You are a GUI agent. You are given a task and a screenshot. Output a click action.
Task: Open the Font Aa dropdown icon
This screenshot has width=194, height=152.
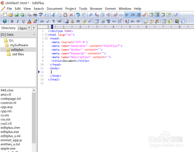pos(115,15)
